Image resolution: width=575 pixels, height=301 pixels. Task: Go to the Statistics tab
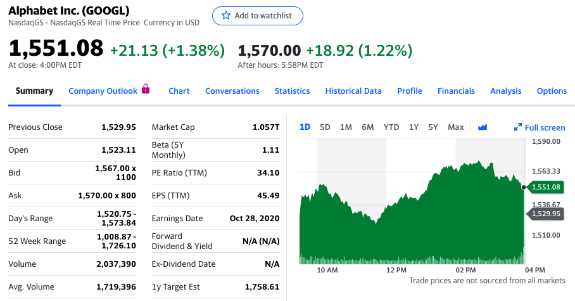coord(293,91)
